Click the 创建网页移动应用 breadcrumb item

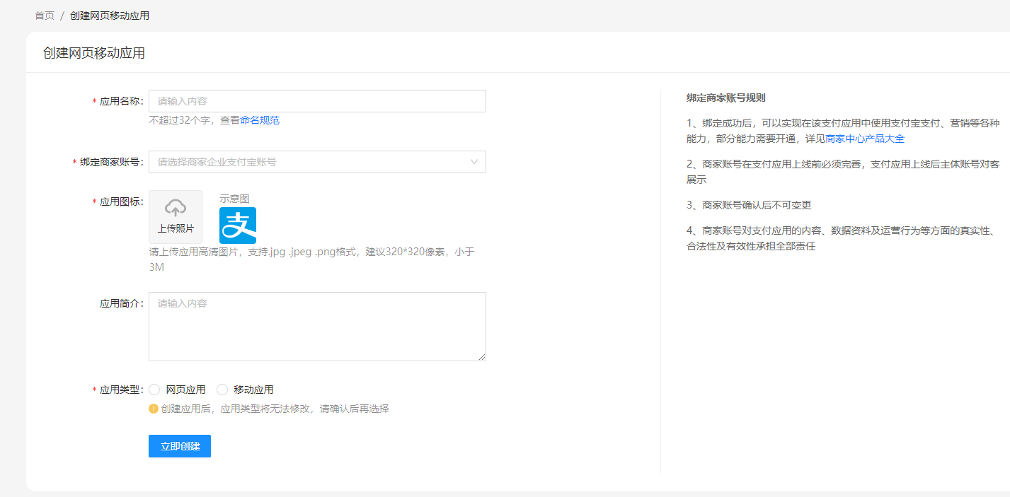(110, 16)
